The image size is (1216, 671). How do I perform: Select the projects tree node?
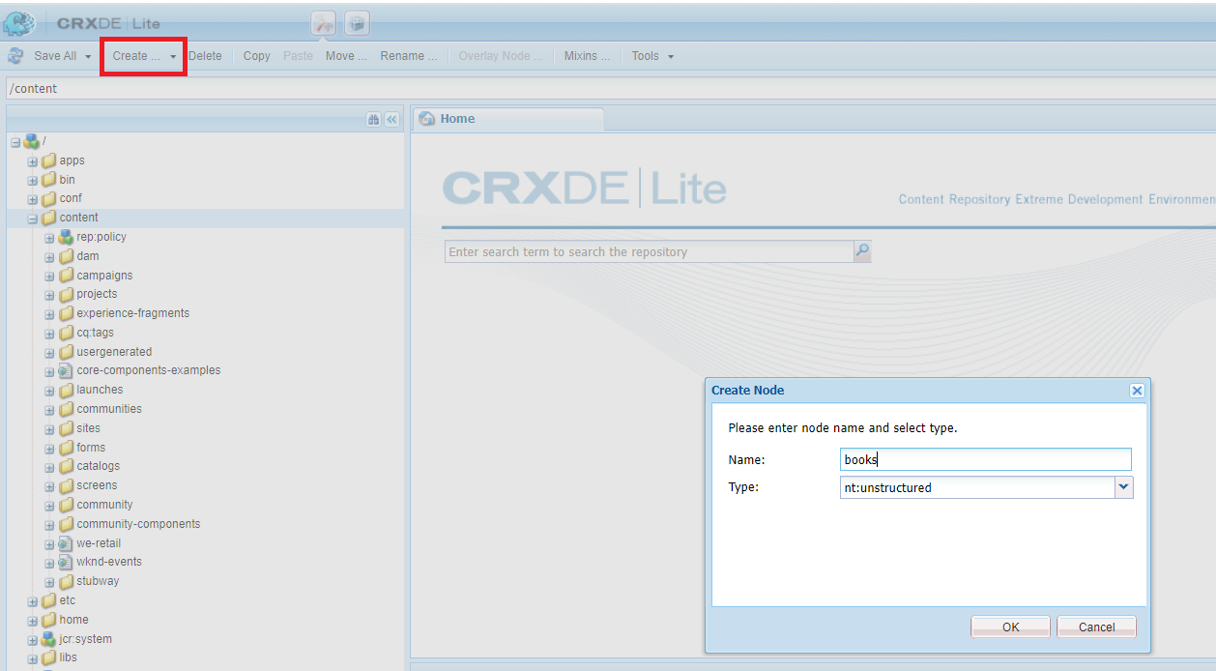pos(97,294)
